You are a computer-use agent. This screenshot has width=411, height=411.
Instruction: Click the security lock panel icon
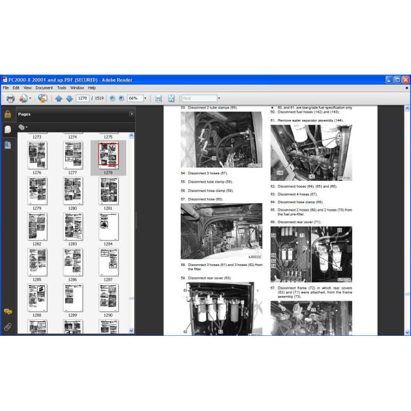pyautogui.click(x=8, y=114)
